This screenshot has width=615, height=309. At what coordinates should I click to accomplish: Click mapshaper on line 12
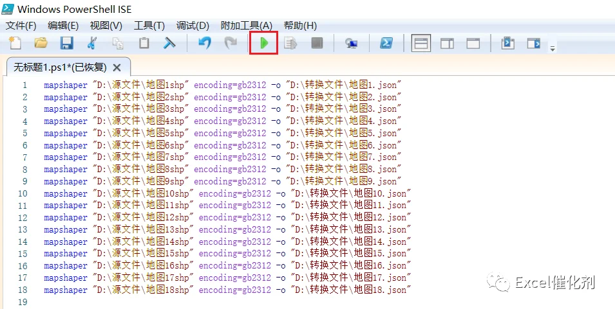(x=66, y=217)
